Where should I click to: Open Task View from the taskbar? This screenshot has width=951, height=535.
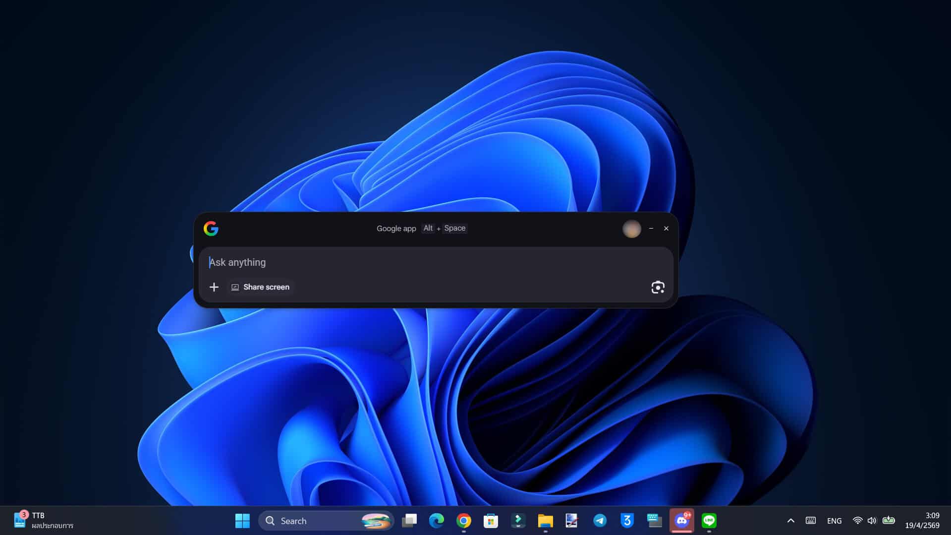[409, 521]
